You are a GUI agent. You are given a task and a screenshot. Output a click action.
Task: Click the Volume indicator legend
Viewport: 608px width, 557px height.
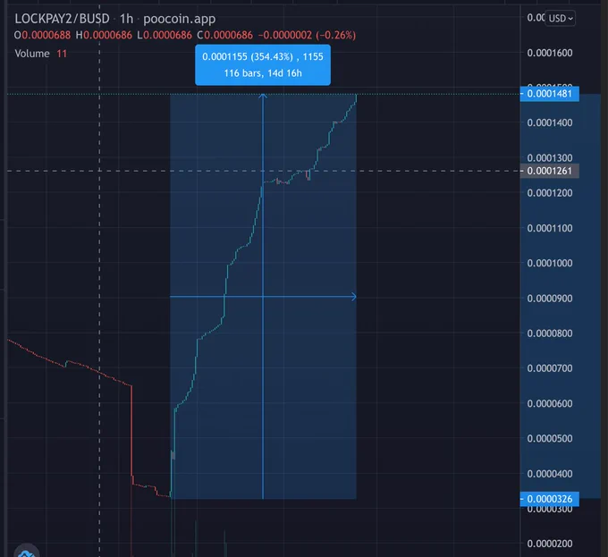pos(32,54)
